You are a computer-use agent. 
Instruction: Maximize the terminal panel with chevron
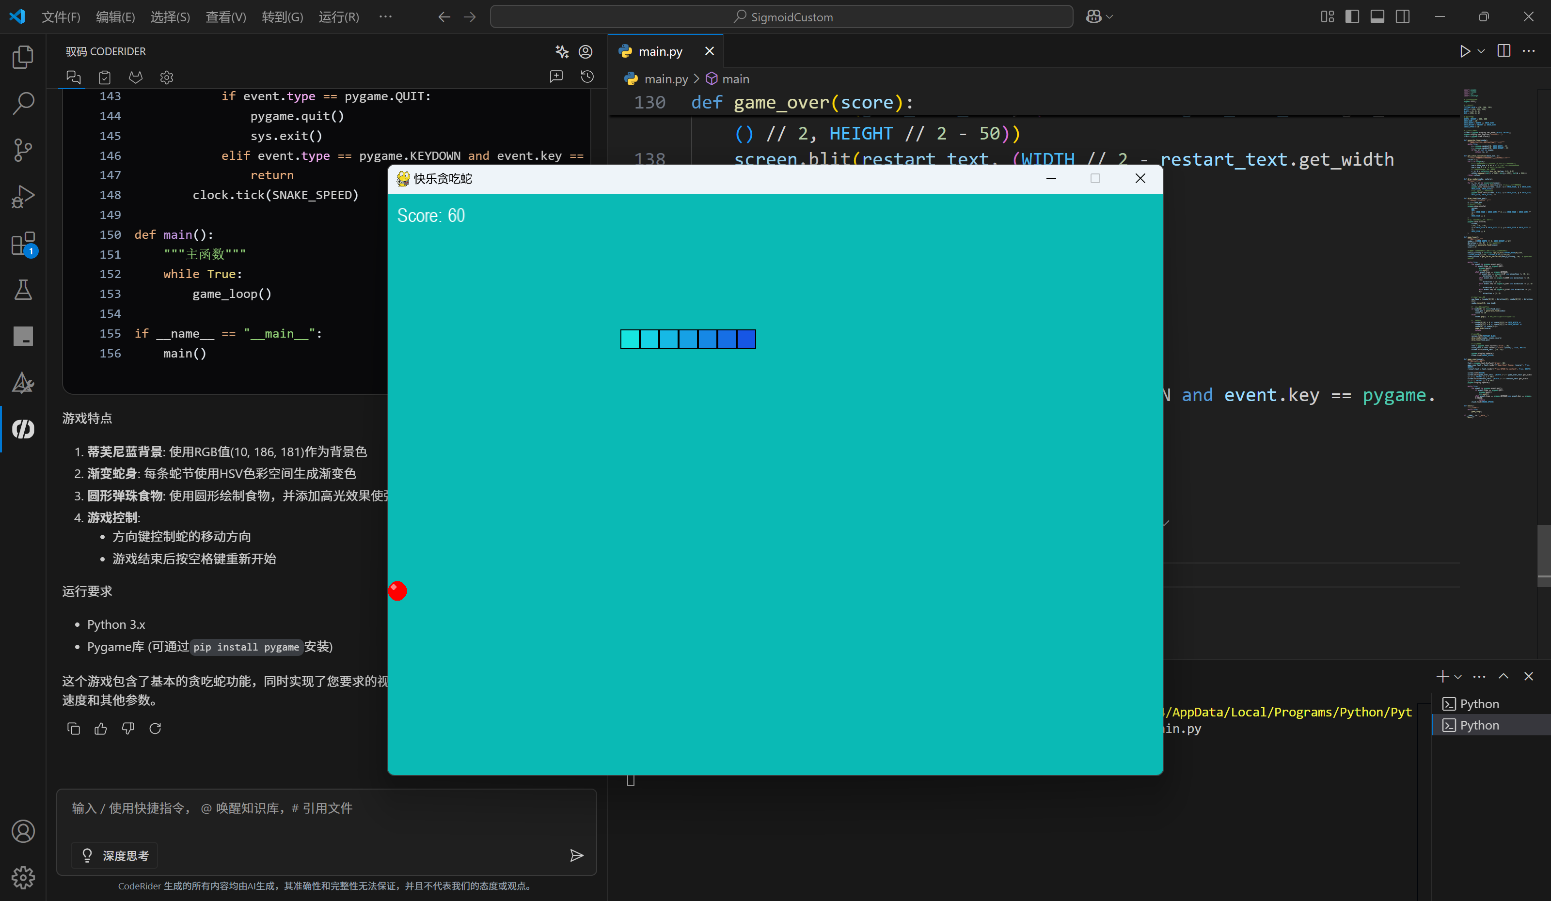coord(1504,676)
